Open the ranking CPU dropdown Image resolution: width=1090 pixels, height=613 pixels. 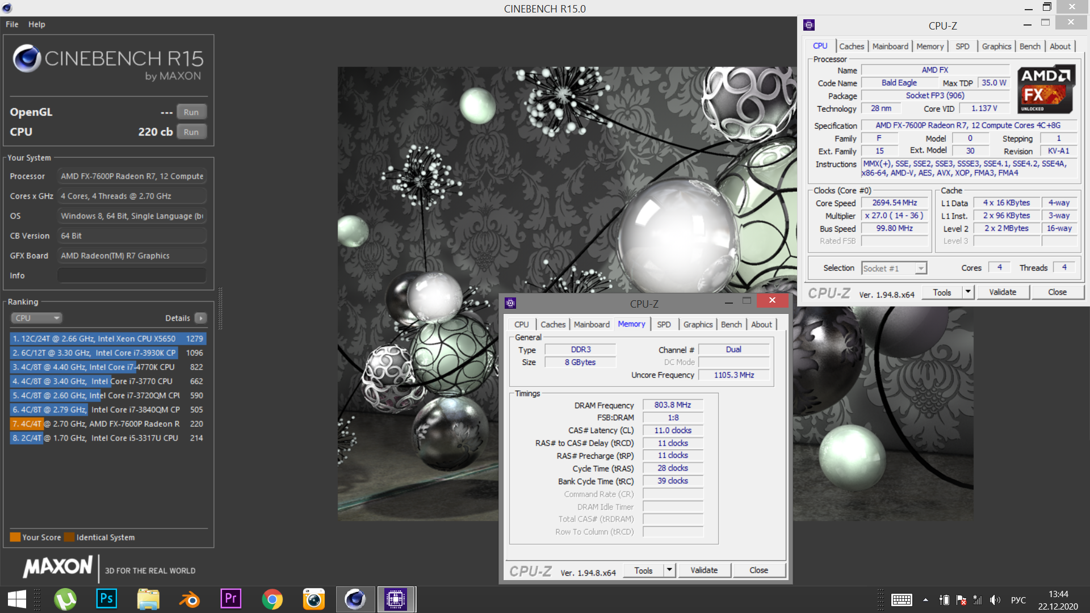pyautogui.click(x=36, y=318)
